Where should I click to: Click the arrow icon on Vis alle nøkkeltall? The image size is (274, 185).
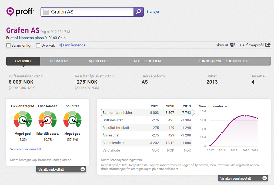coord(83,169)
